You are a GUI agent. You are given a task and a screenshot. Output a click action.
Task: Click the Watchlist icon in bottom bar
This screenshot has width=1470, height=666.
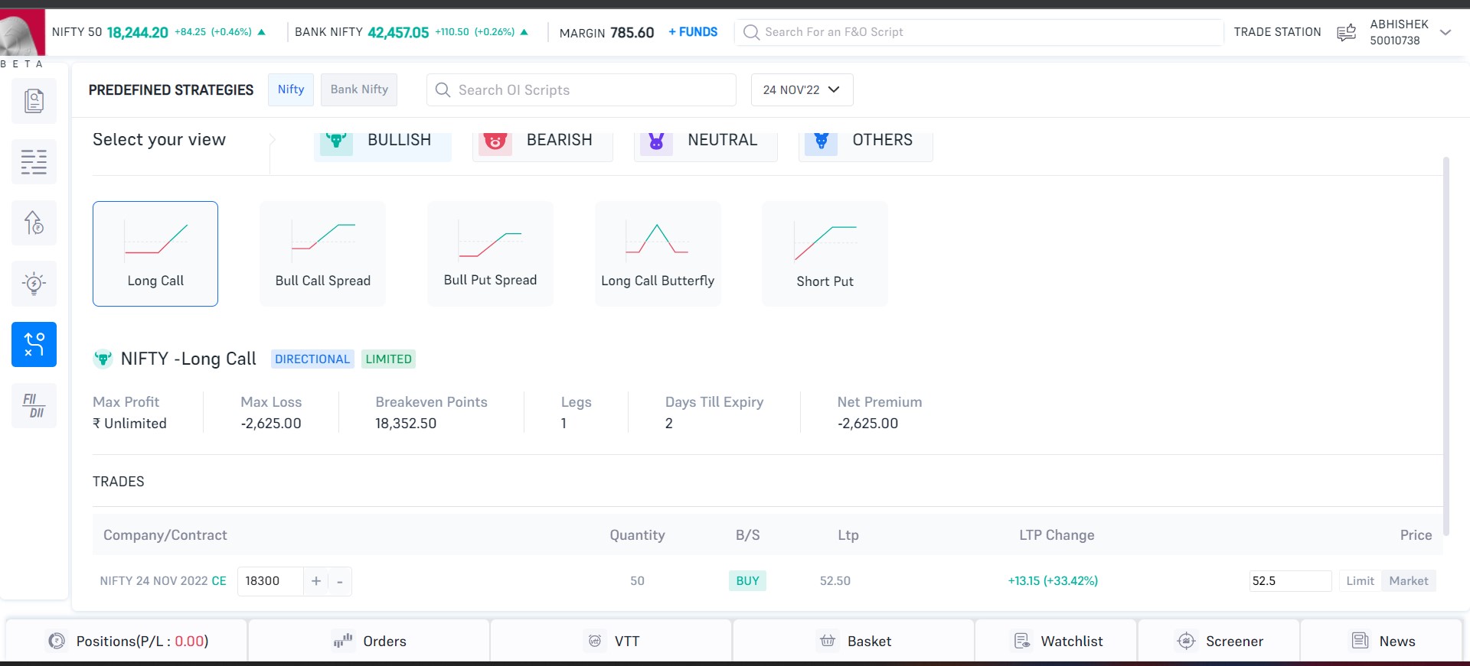(1022, 641)
